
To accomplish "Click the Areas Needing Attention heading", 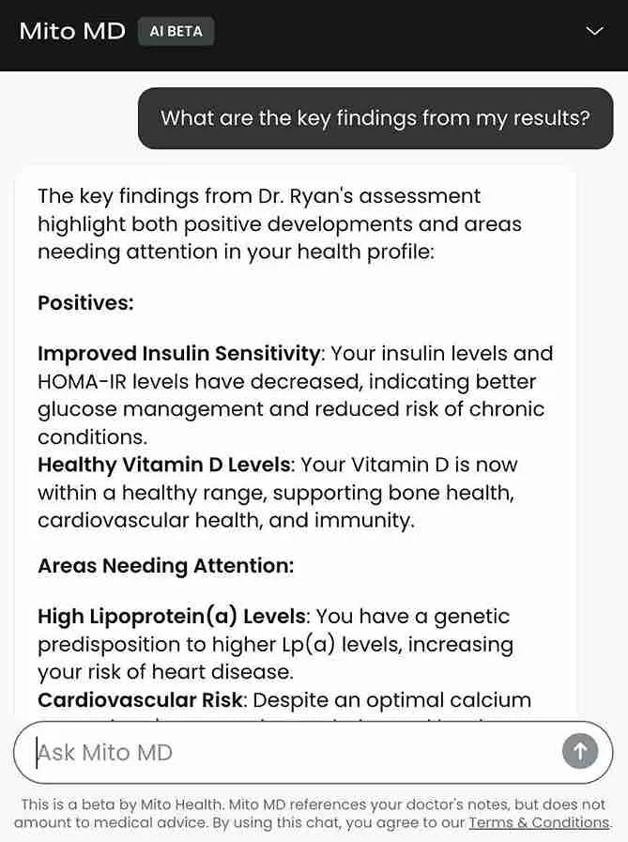I will coord(165,566).
